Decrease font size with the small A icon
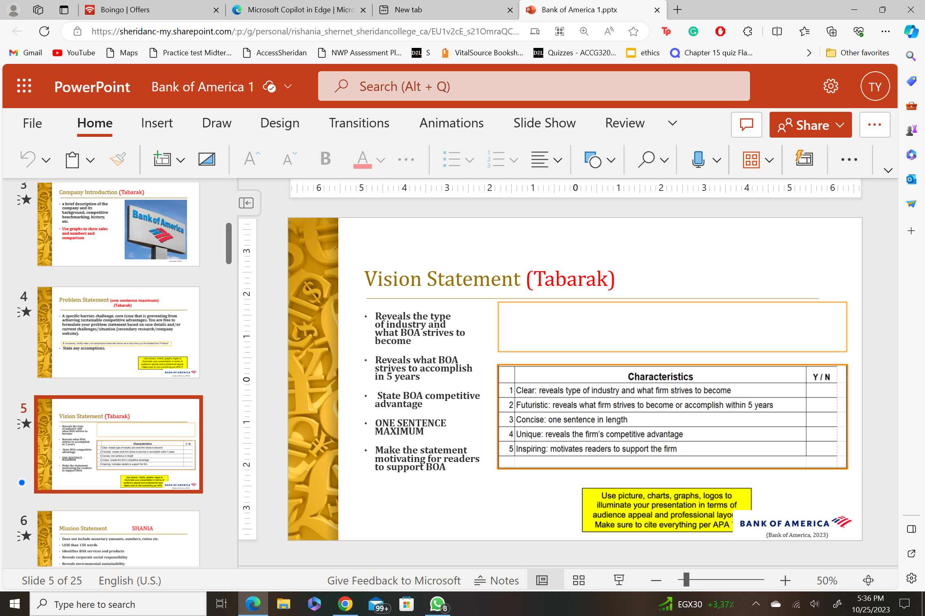 [289, 159]
